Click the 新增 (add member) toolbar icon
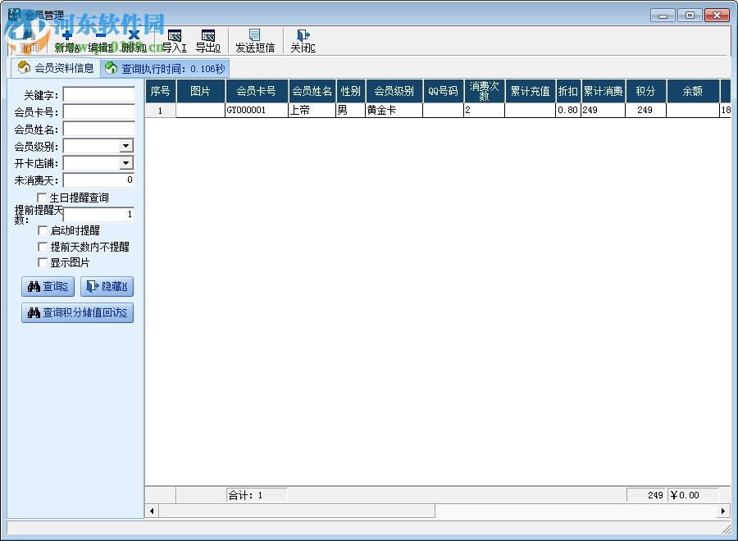Image resolution: width=738 pixels, height=541 pixels. [67, 41]
